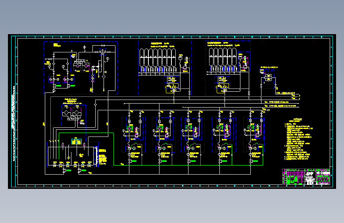
Task: Select the left filter of the twin-filter box
Action: pyautogui.click(x=78, y=65)
